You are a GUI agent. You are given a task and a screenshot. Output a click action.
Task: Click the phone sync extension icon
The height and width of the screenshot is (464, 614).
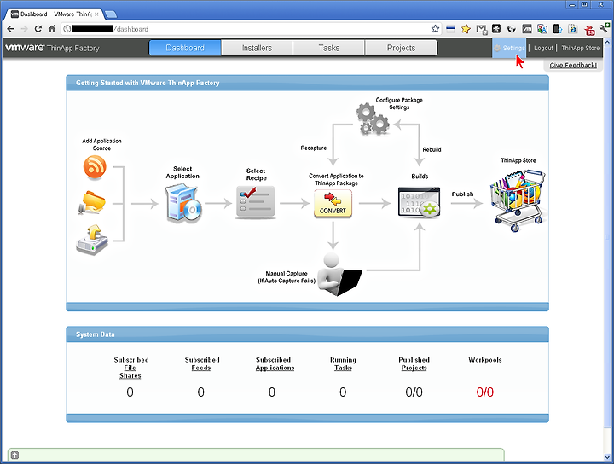(x=558, y=29)
